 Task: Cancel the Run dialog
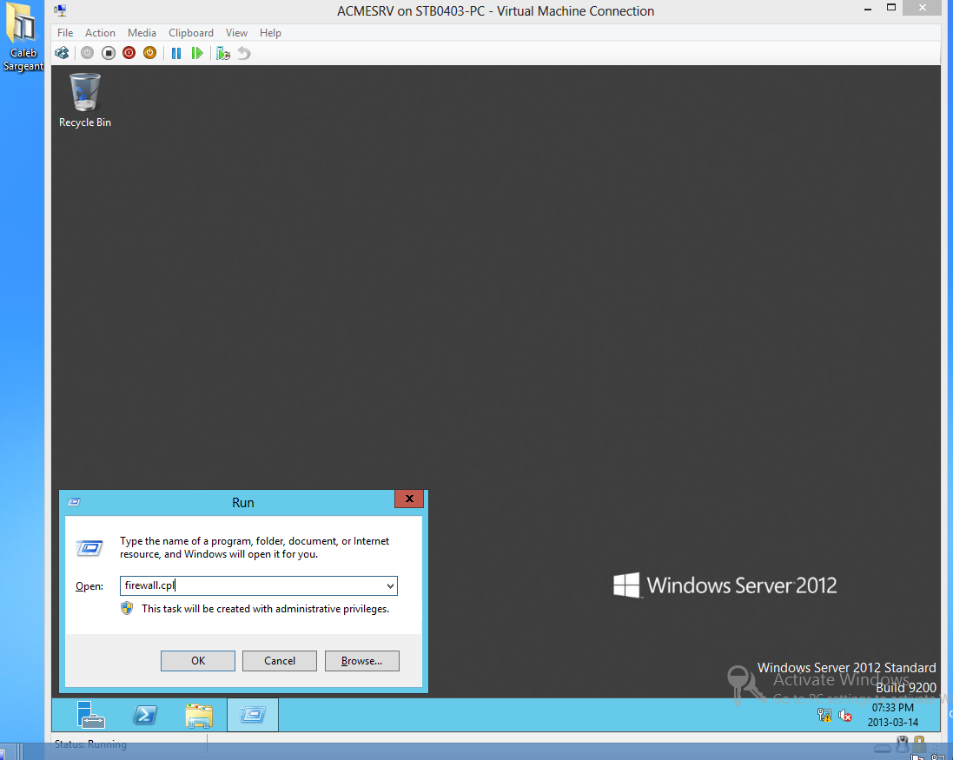(280, 661)
